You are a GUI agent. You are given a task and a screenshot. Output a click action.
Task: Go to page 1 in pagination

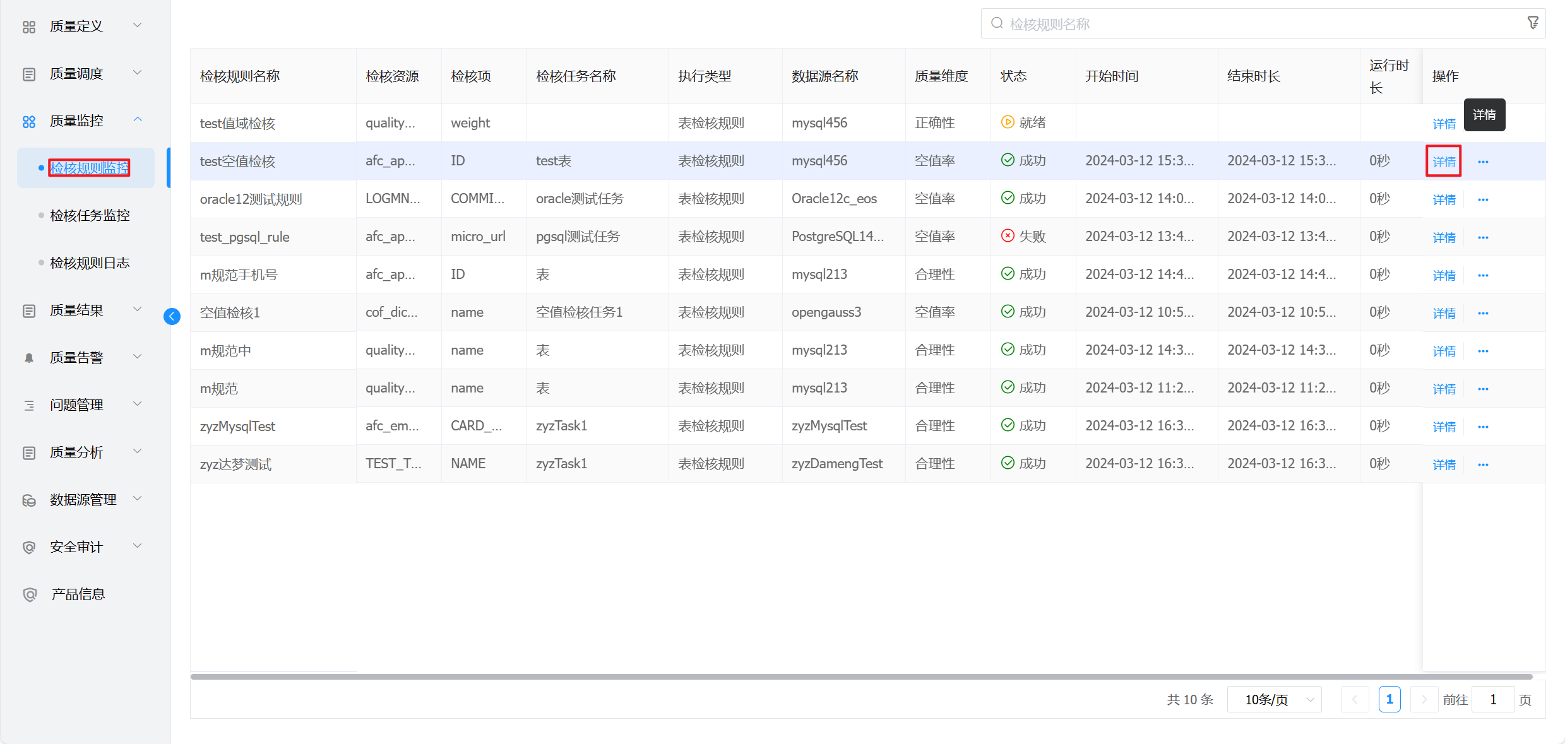pos(1389,699)
